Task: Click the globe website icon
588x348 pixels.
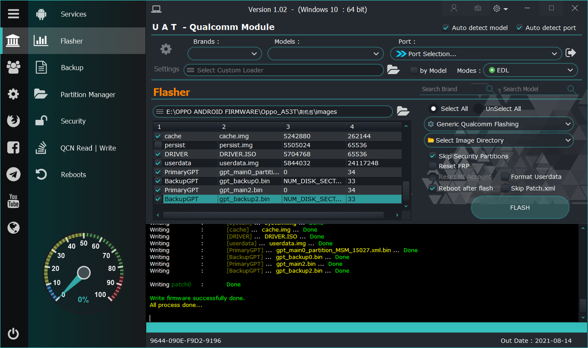Action: click(13, 228)
